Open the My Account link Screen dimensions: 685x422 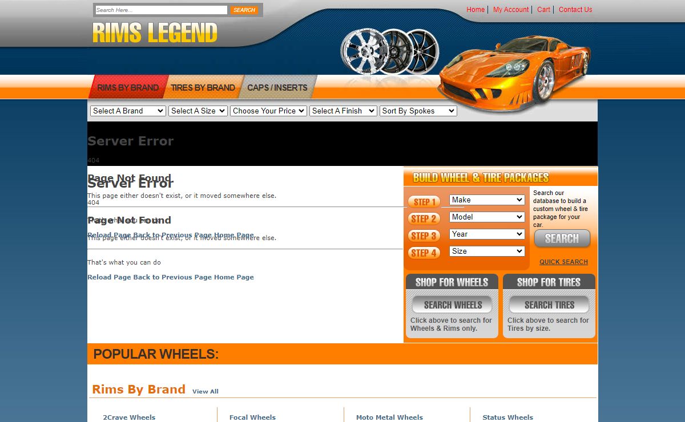(511, 10)
